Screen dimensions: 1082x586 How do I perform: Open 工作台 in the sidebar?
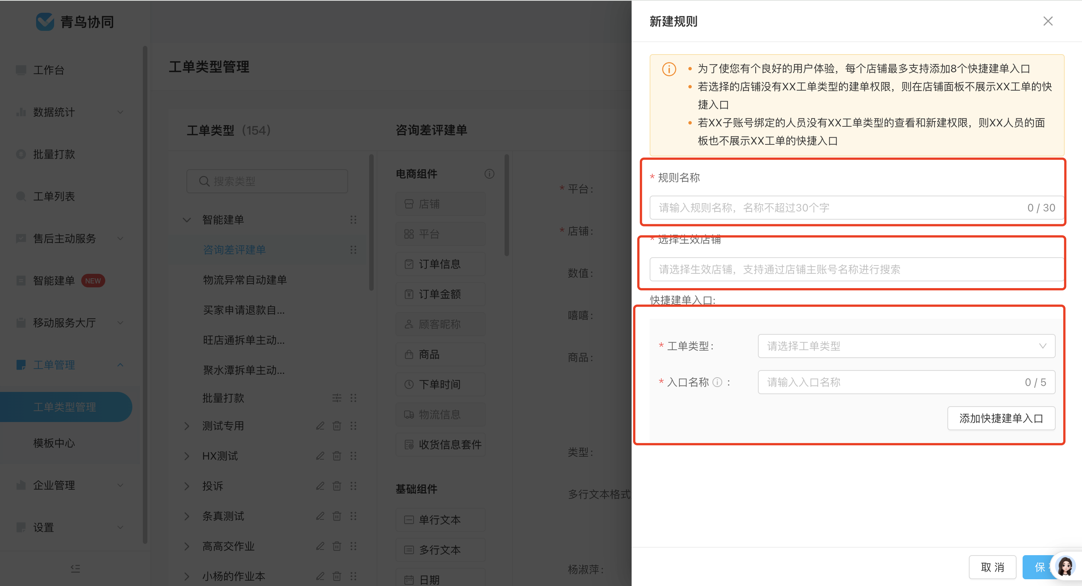49,70
